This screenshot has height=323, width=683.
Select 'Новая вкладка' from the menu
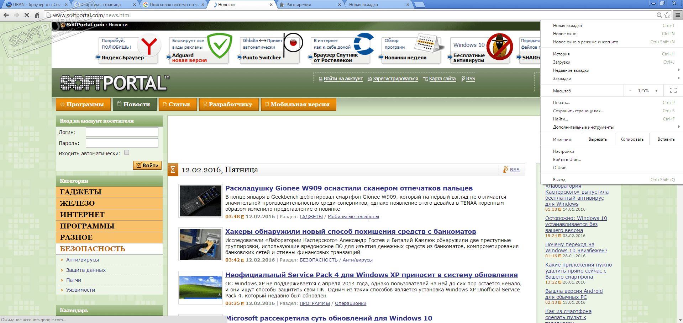[611, 26]
